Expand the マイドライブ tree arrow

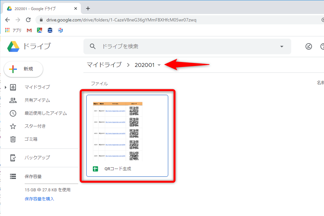pyautogui.click(x=6, y=87)
